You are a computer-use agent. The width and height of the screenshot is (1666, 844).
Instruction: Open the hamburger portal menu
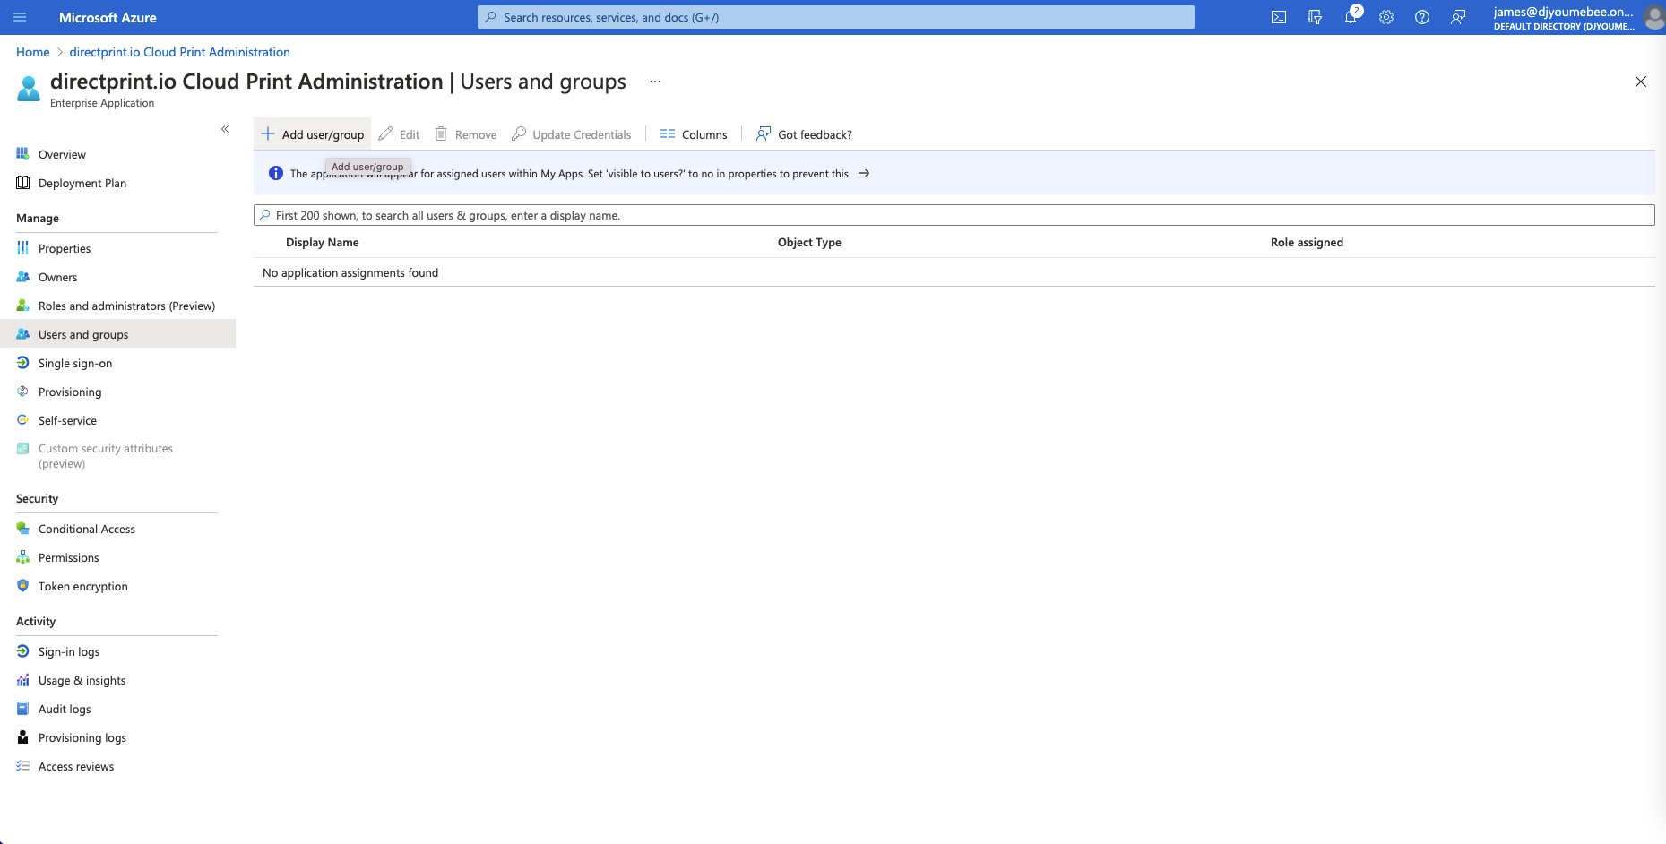(x=21, y=17)
